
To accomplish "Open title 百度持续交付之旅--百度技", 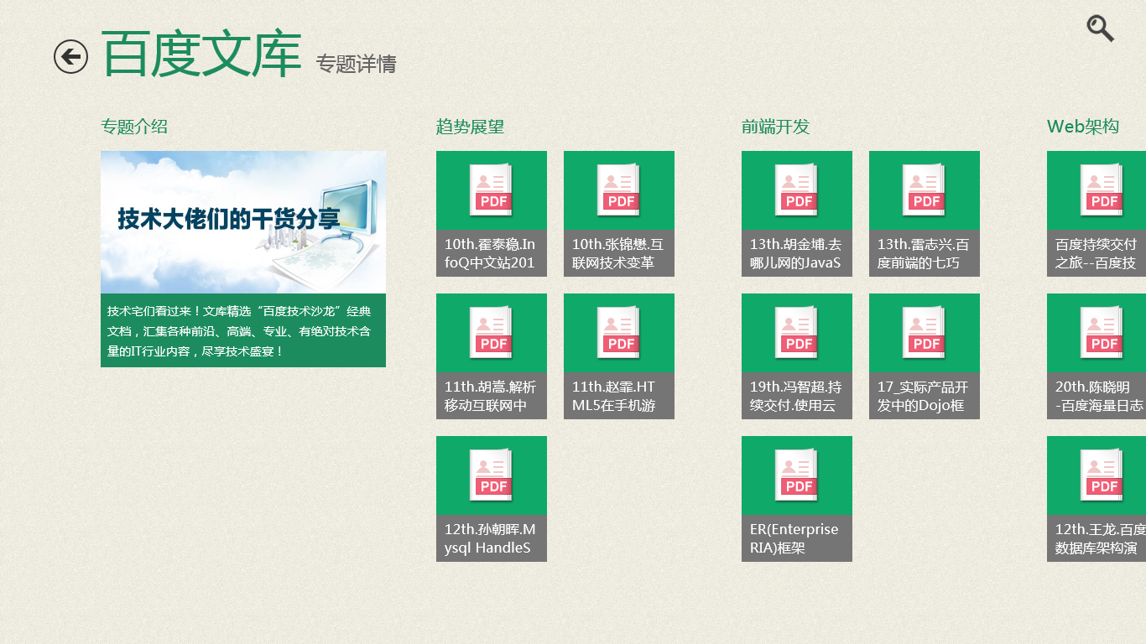I will click(x=1097, y=253).
